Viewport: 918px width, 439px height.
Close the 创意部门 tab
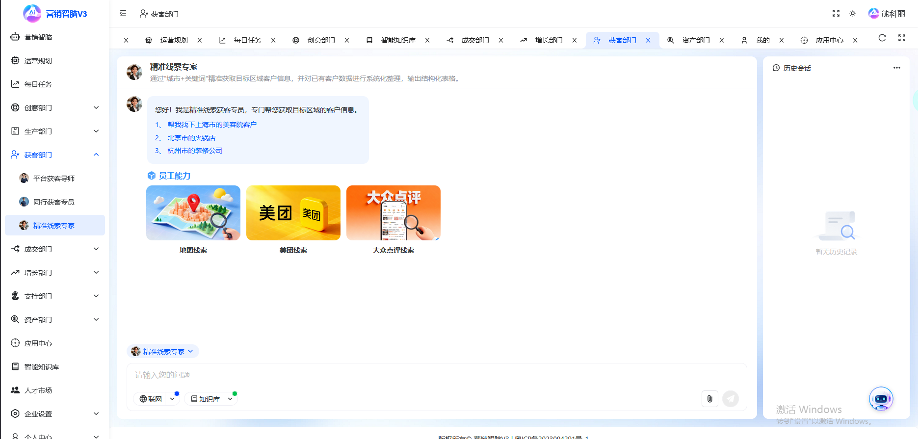(347, 40)
